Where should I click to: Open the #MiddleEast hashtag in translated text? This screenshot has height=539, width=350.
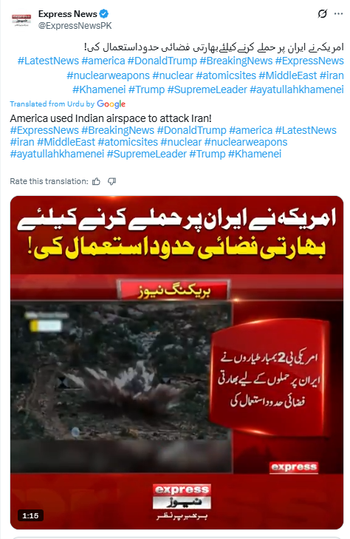pos(66,142)
